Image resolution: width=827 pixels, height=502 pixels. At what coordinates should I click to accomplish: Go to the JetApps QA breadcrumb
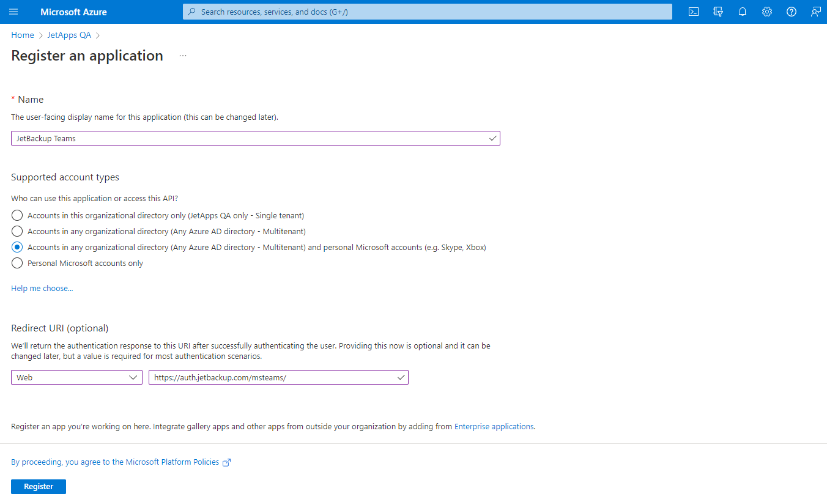pos(69,35)
